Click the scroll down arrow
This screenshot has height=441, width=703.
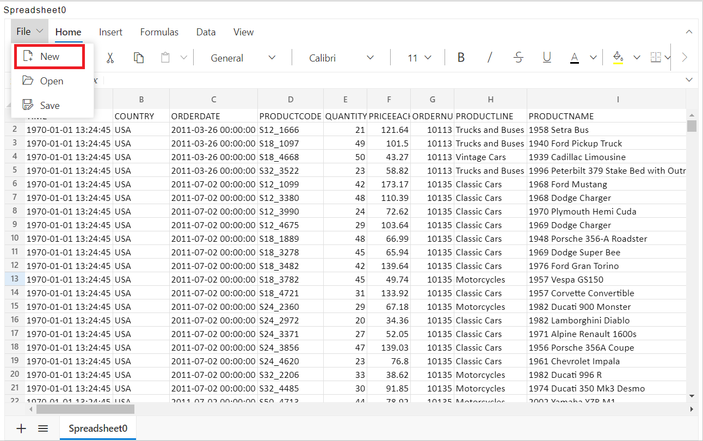coord(692,396)
